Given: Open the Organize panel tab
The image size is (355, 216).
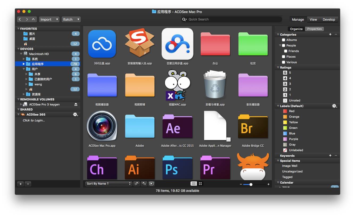Looking at the screenshot, I should click(296, 29).
